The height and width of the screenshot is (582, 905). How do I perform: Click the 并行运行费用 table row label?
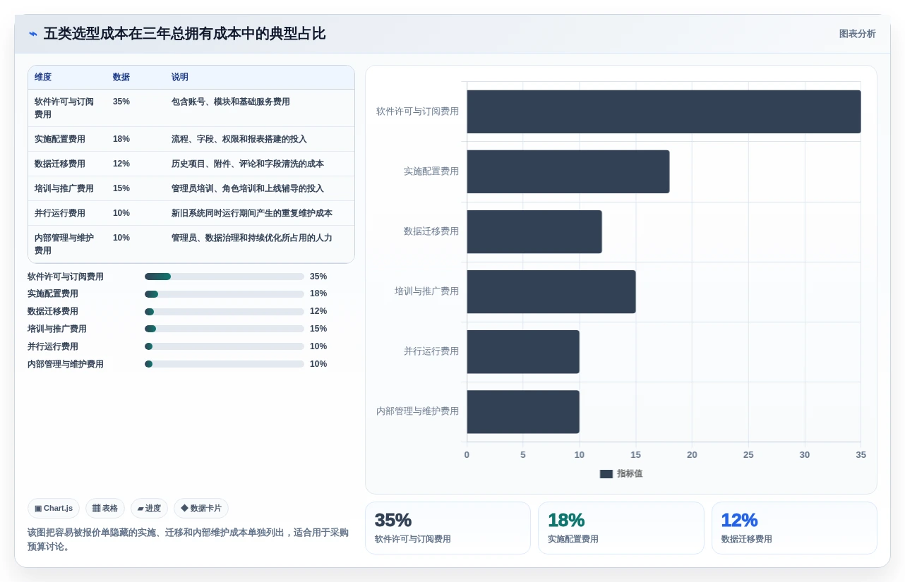pos(60,213)
